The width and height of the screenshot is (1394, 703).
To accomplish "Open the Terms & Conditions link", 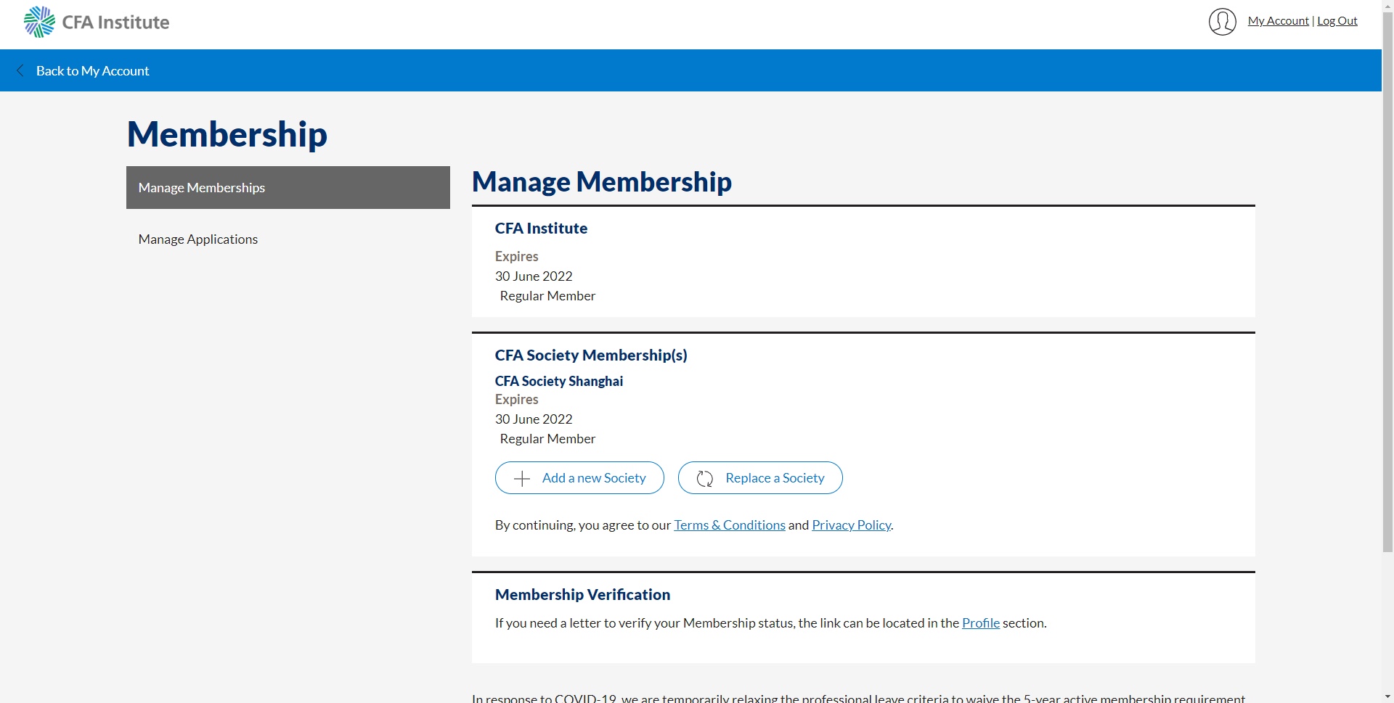I will tap(730, 525).
